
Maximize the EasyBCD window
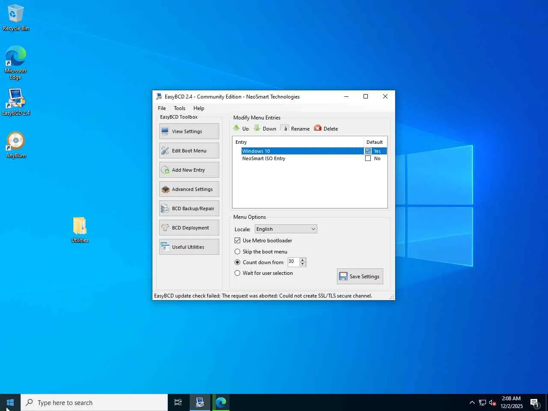click(x=366, y=97)
